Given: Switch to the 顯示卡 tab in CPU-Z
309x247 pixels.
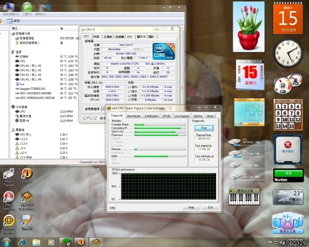Looking at the screenshot, I should 141,37.
